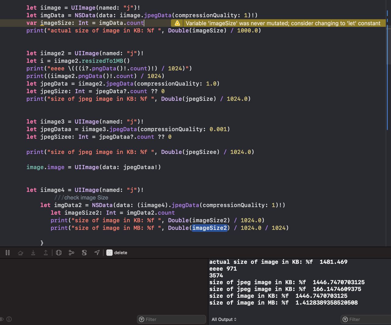Click console value '166.1474609375'
The height and width of the screenshot is (325, 391).
(x=337, y=289)
